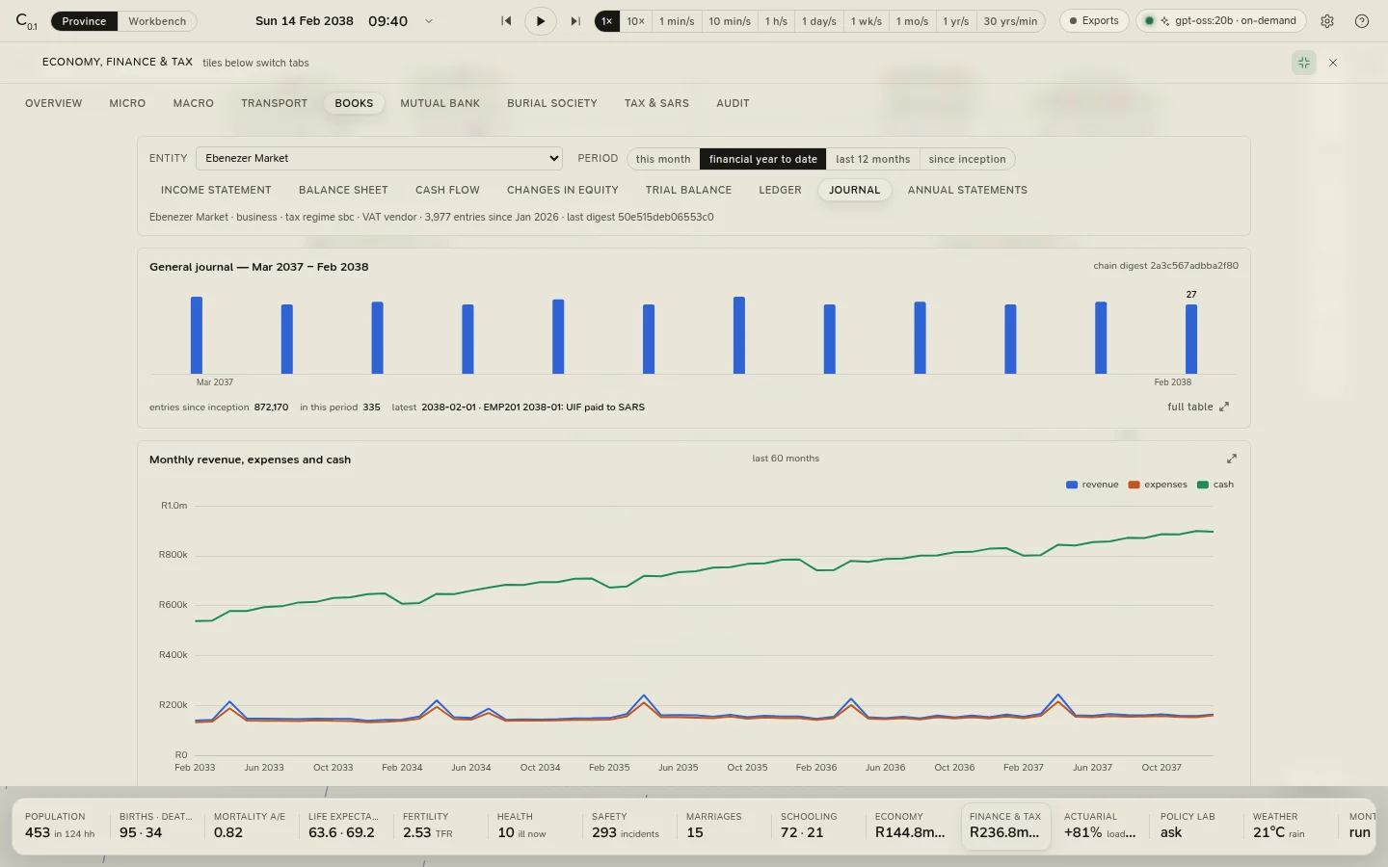The width and height of the screenshot is (1388, 867).
Task: Toggle the revenue legend swatch
Action: click(1072, 485)
